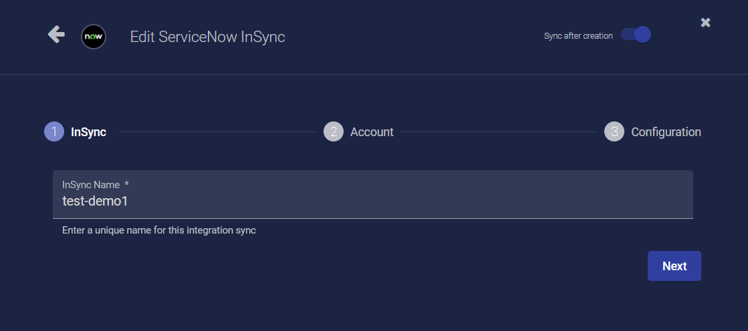Click the connector line between Account and Configuration
Viewport: 748px width, 331px height.
point(499,132)
